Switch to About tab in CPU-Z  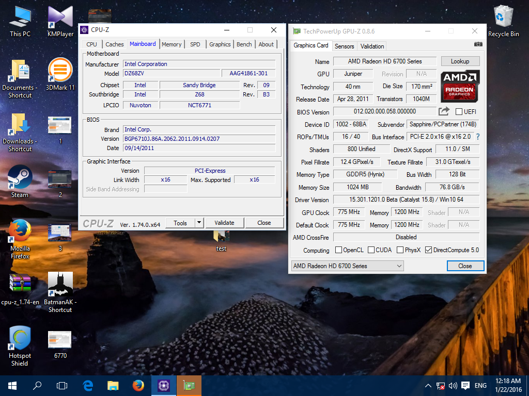(266, 44)
